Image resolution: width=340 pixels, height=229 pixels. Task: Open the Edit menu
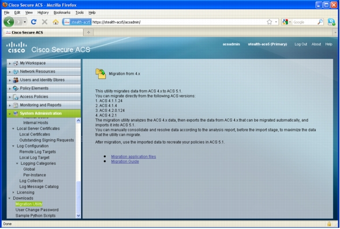[17, 13]
